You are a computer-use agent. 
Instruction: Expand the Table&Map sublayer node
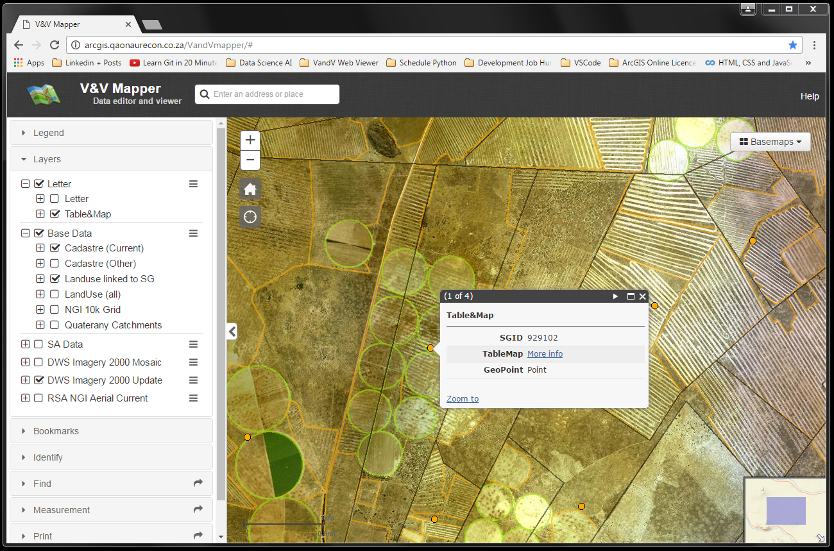tap(40, 214)
